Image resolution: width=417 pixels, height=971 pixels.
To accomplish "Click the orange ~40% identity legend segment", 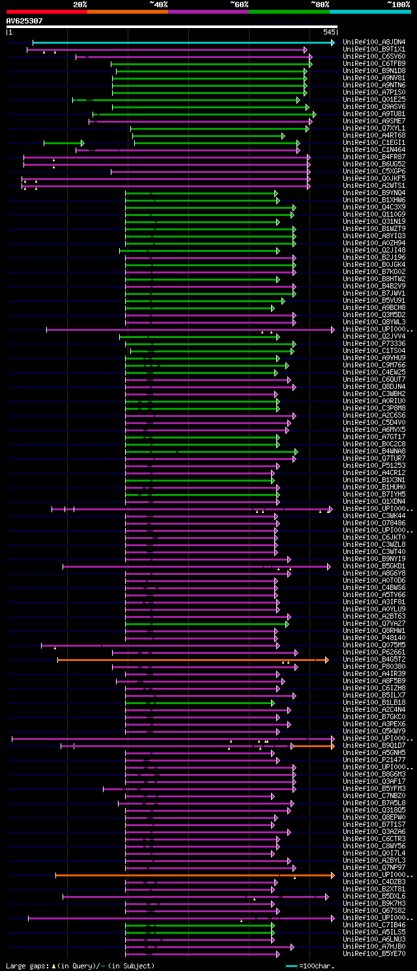I will [x=127, y=11].
